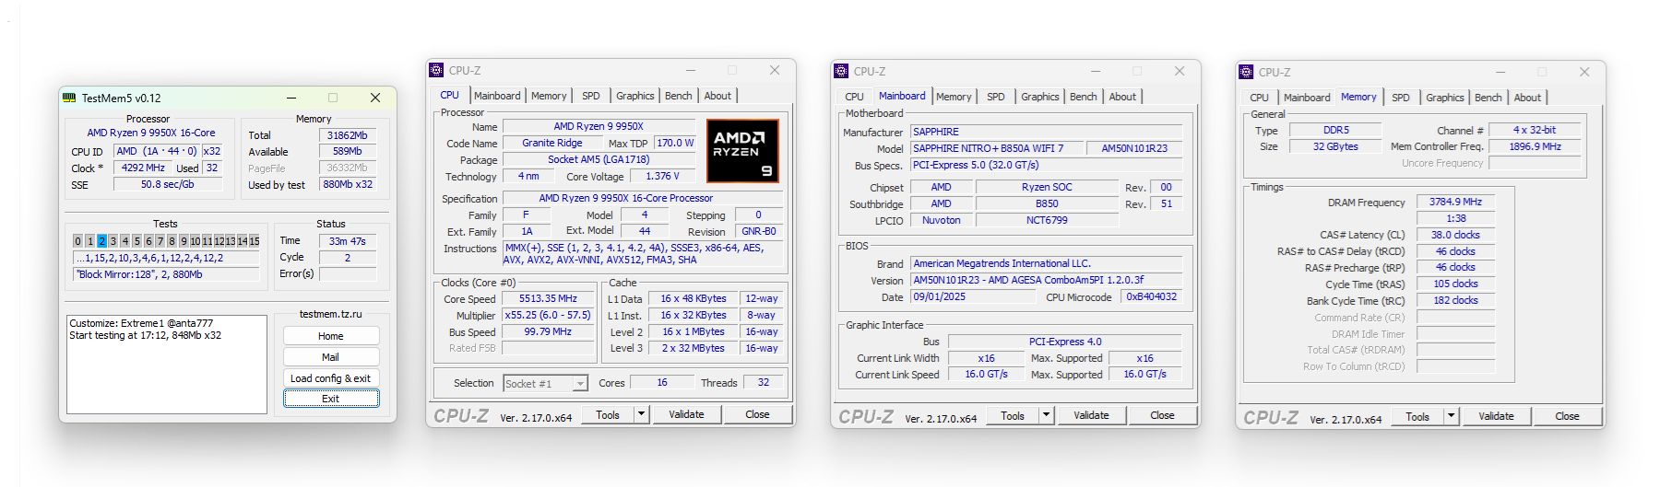Open About tab in the Memory tab window
This screenshot has width=1660, height=487.
pyautogui.click(x=1527, y=98)
